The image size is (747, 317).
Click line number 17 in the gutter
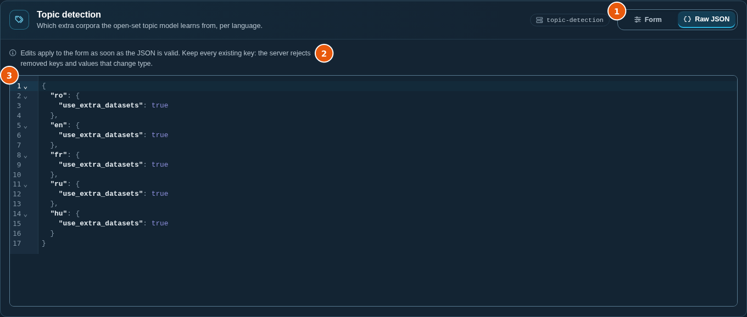17,243
